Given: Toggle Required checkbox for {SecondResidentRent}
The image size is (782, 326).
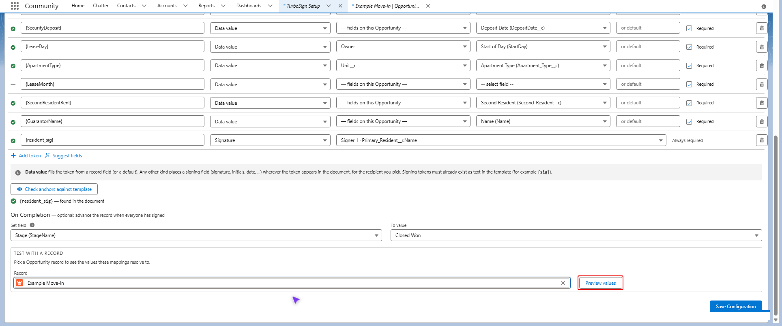Looking at the screenshot, I should [689, 103].
